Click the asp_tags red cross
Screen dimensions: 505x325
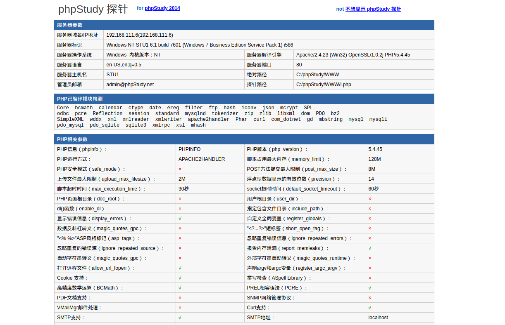click(180, 238)
